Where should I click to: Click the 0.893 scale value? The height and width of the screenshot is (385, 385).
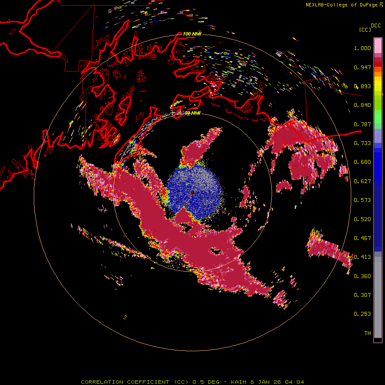[x=362, y=86]
